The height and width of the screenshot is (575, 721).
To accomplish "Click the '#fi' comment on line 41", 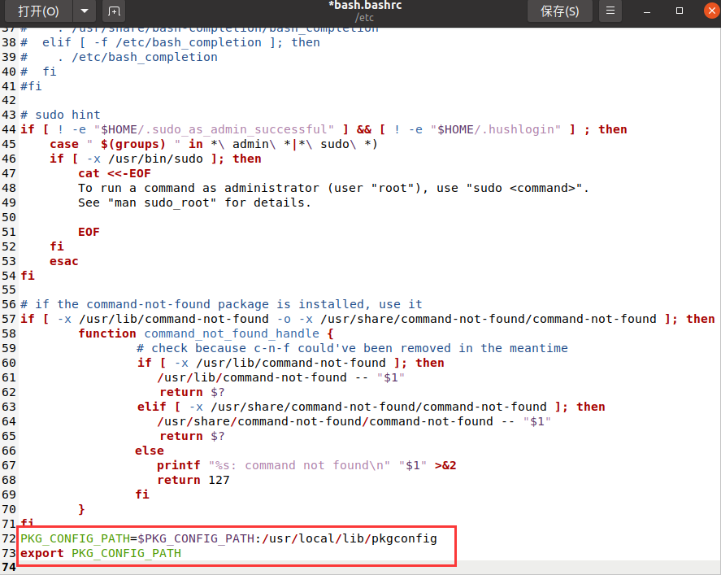I will 31,86.
